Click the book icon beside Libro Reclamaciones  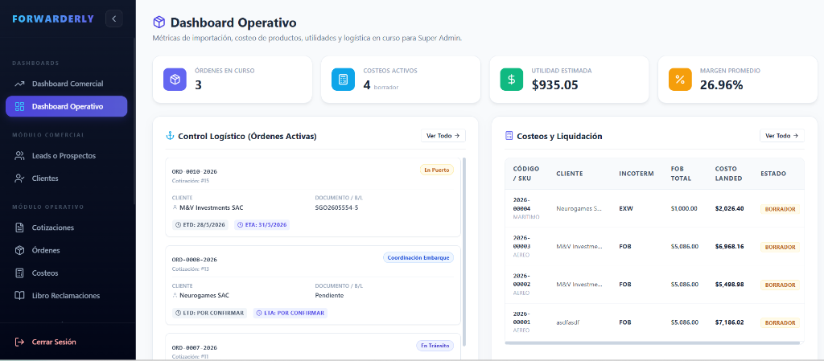(19, 295)
